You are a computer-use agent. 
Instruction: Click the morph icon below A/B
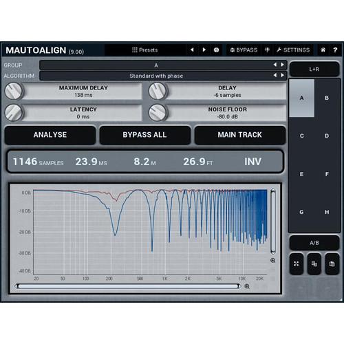coord(297,264)
